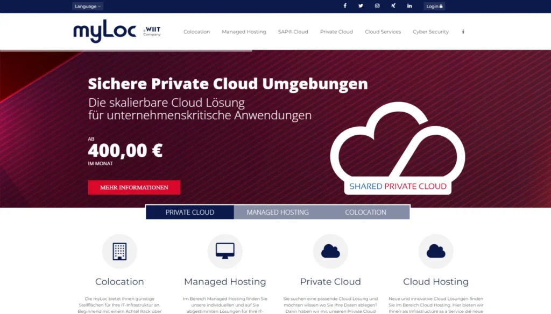
Task: Click the Private Cloud cloud icon
Action: coord(330,251)
